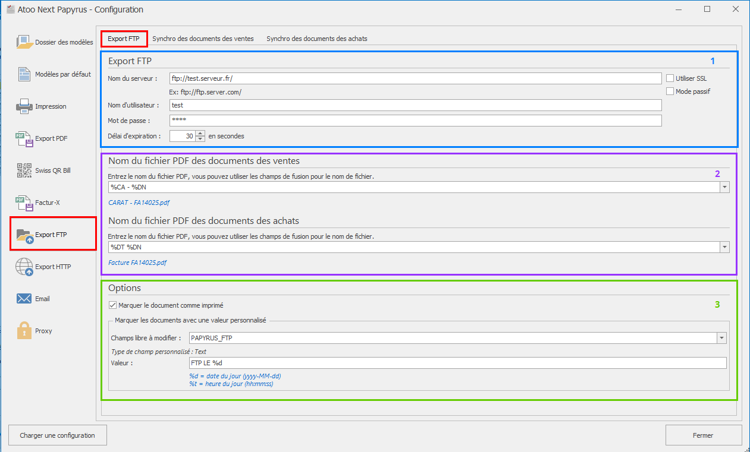Image resolution: width=750 pixels, height=452 pixels.
Task: Click the Charger une configuration button
Action: pos(57,435)
